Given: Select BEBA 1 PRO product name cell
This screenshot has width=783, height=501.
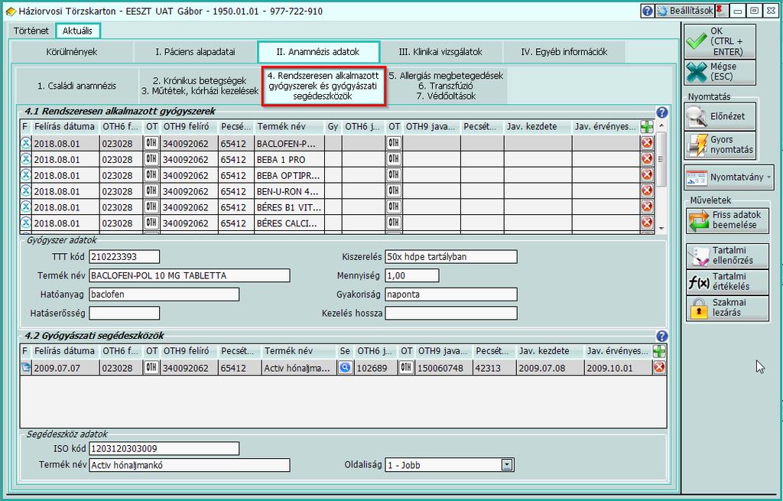Looking at the screenshot, I should tap(288, 159).
